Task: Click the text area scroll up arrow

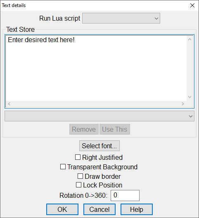Action: click(190, 40)
